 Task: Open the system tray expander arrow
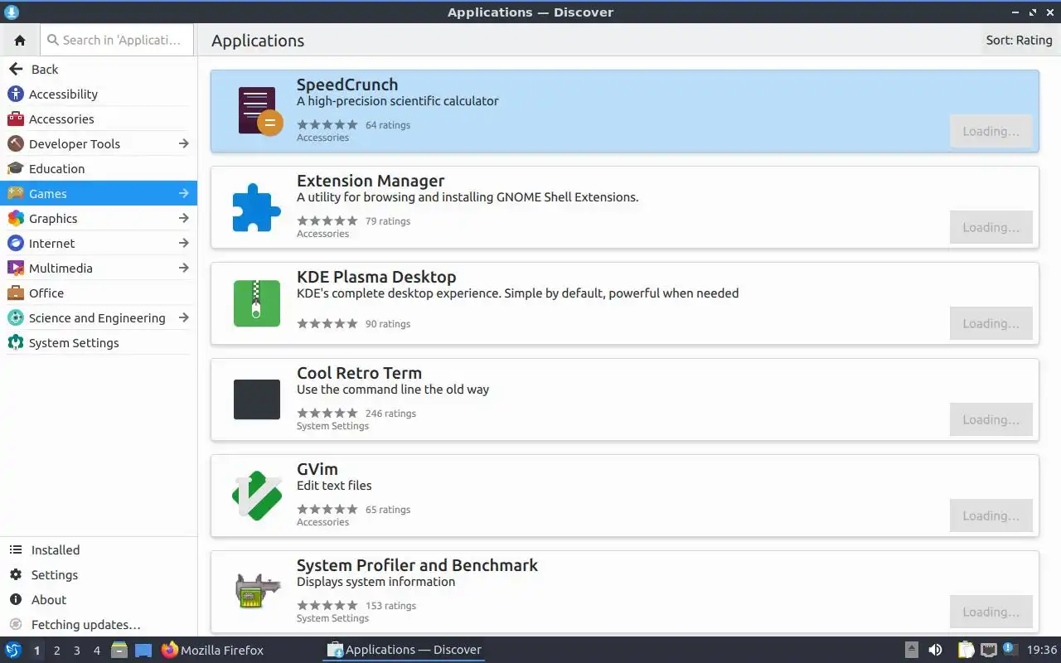pyautogui.click(x=912, y=651)
